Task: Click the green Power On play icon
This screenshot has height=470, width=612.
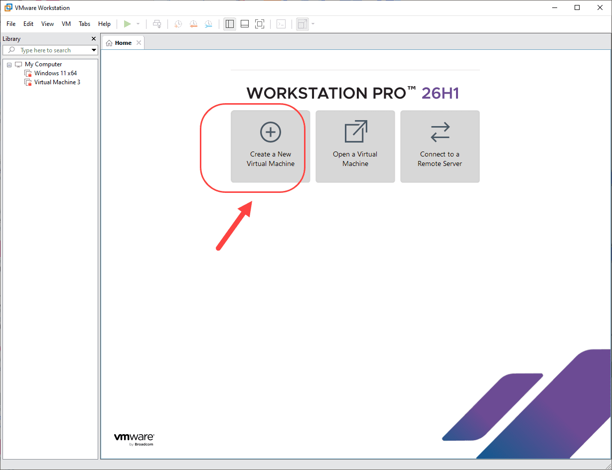Action: (128, 24)
